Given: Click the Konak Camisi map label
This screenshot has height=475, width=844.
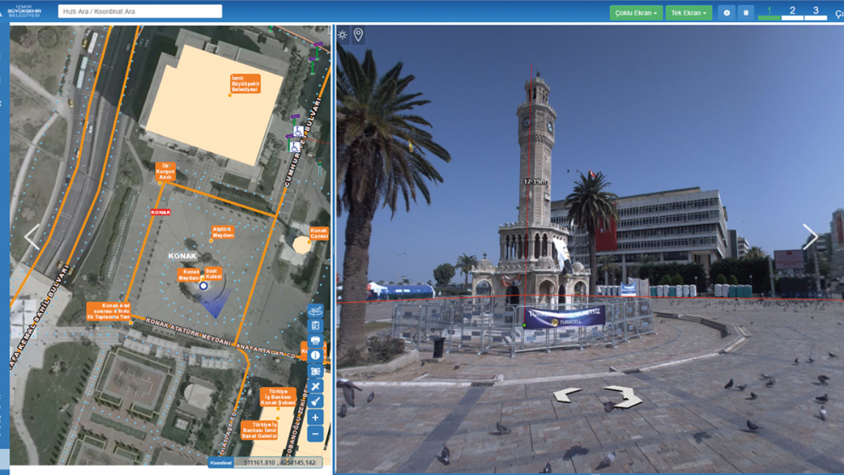Looking at the screenshot, I should [x=318, y=233].
